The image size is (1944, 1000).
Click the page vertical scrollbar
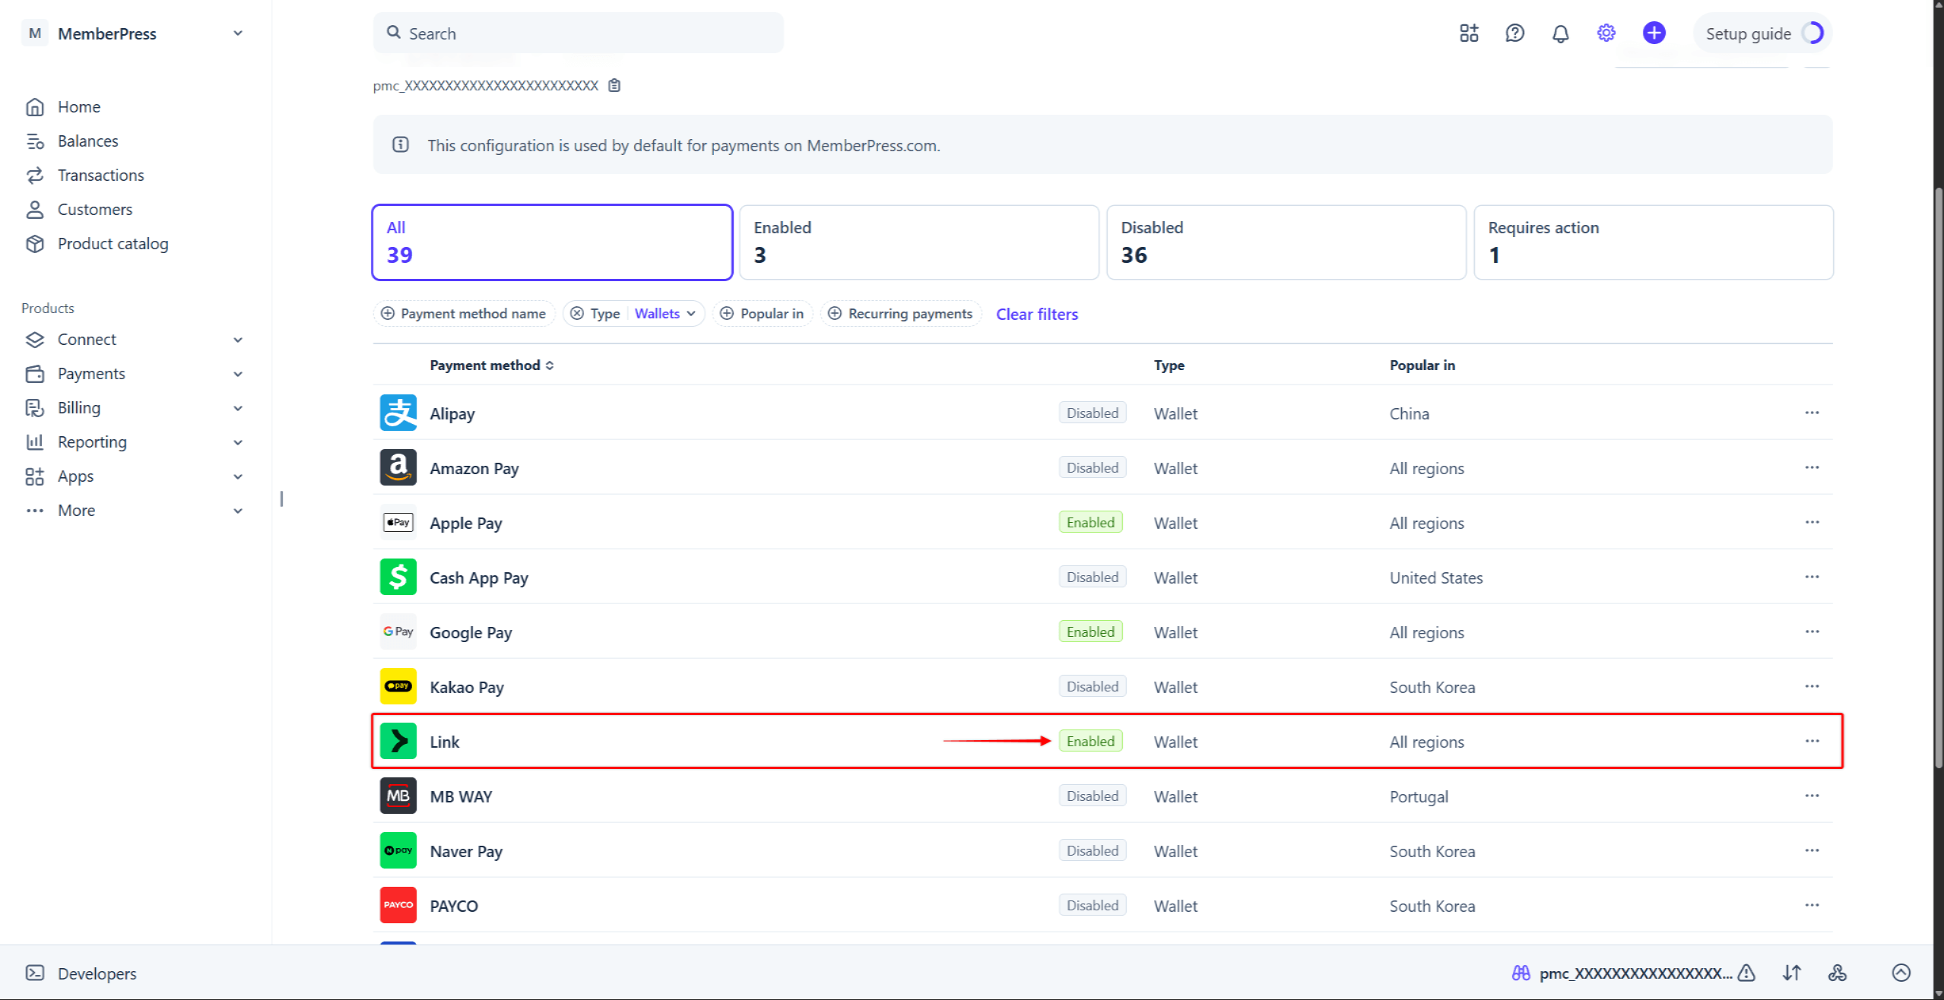click(1939, 479)
